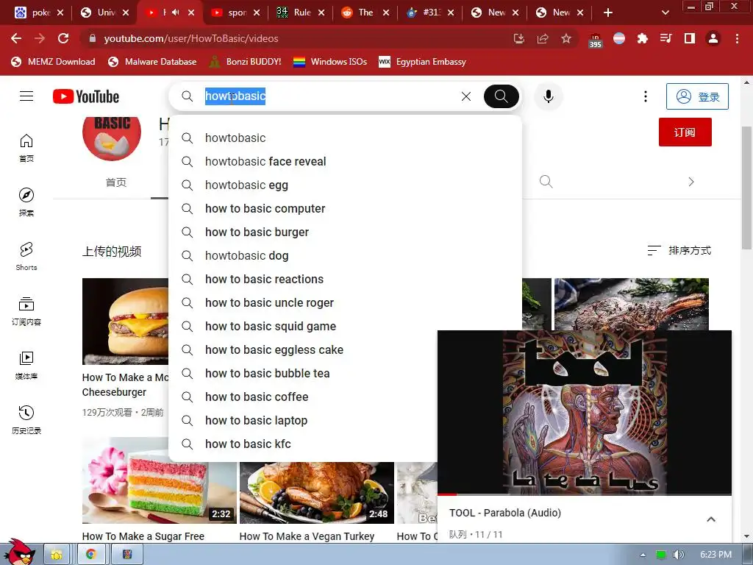This screenshot has height=565, width=753.
Task: Open 探索 explore in the sidebar
Action: click(26, 202)
